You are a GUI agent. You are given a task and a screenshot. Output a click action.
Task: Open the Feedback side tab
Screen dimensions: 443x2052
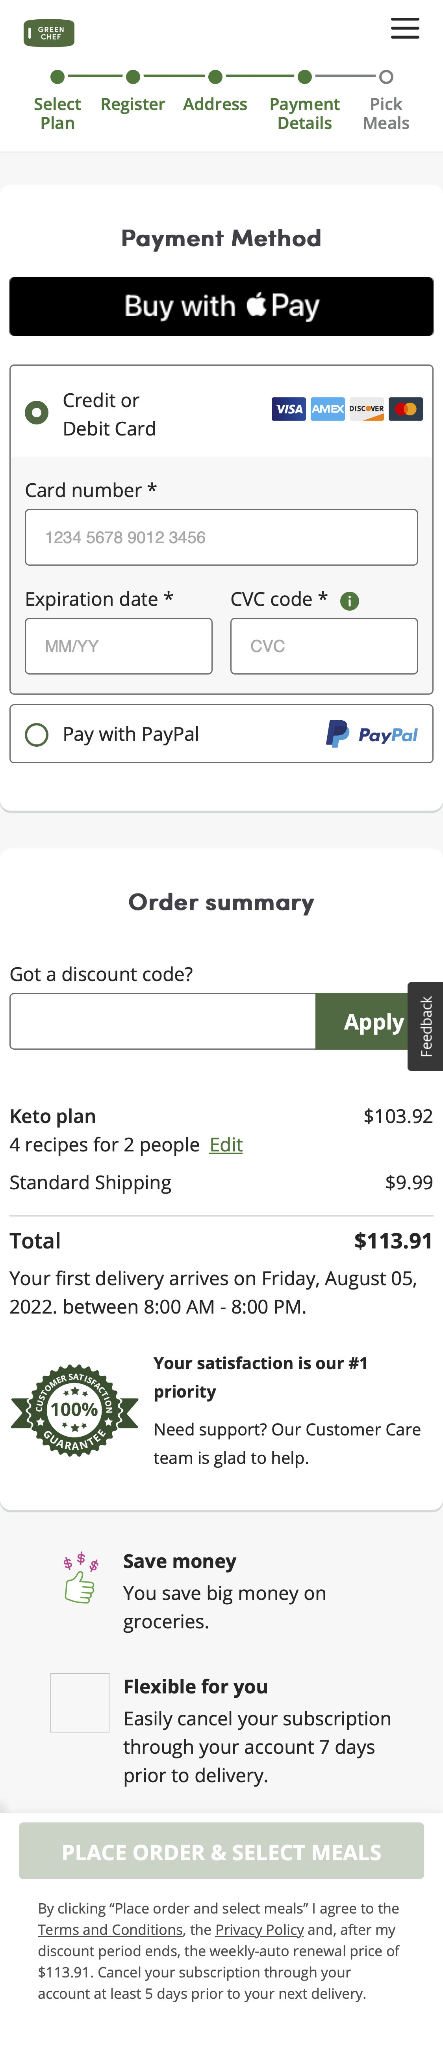pos(426,1026)
